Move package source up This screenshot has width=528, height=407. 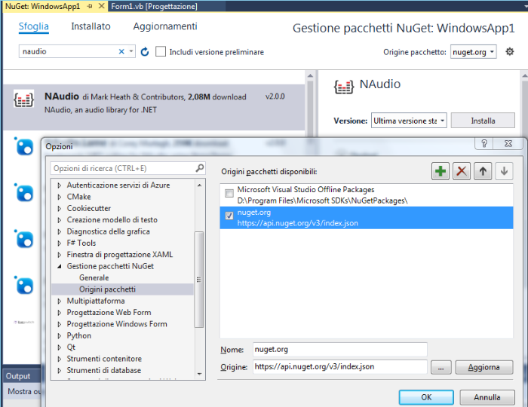(x=483, y=171)
